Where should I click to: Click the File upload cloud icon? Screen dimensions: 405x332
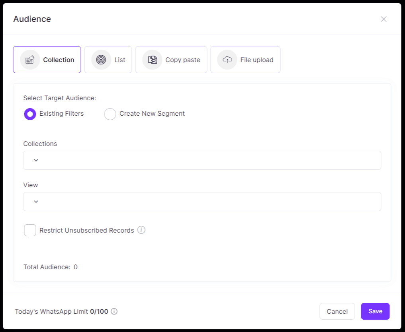227,59
